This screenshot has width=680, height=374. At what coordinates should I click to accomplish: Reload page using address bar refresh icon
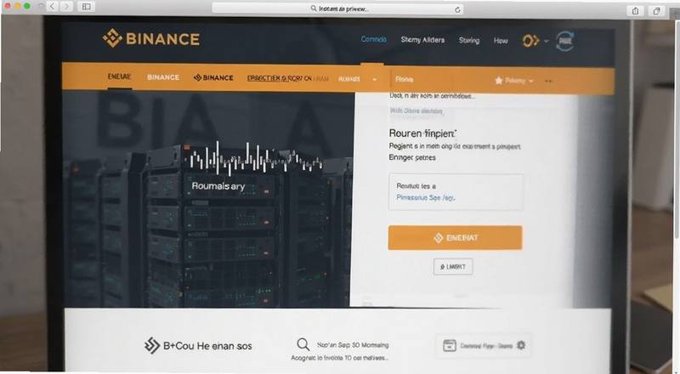tap(457, 9)
